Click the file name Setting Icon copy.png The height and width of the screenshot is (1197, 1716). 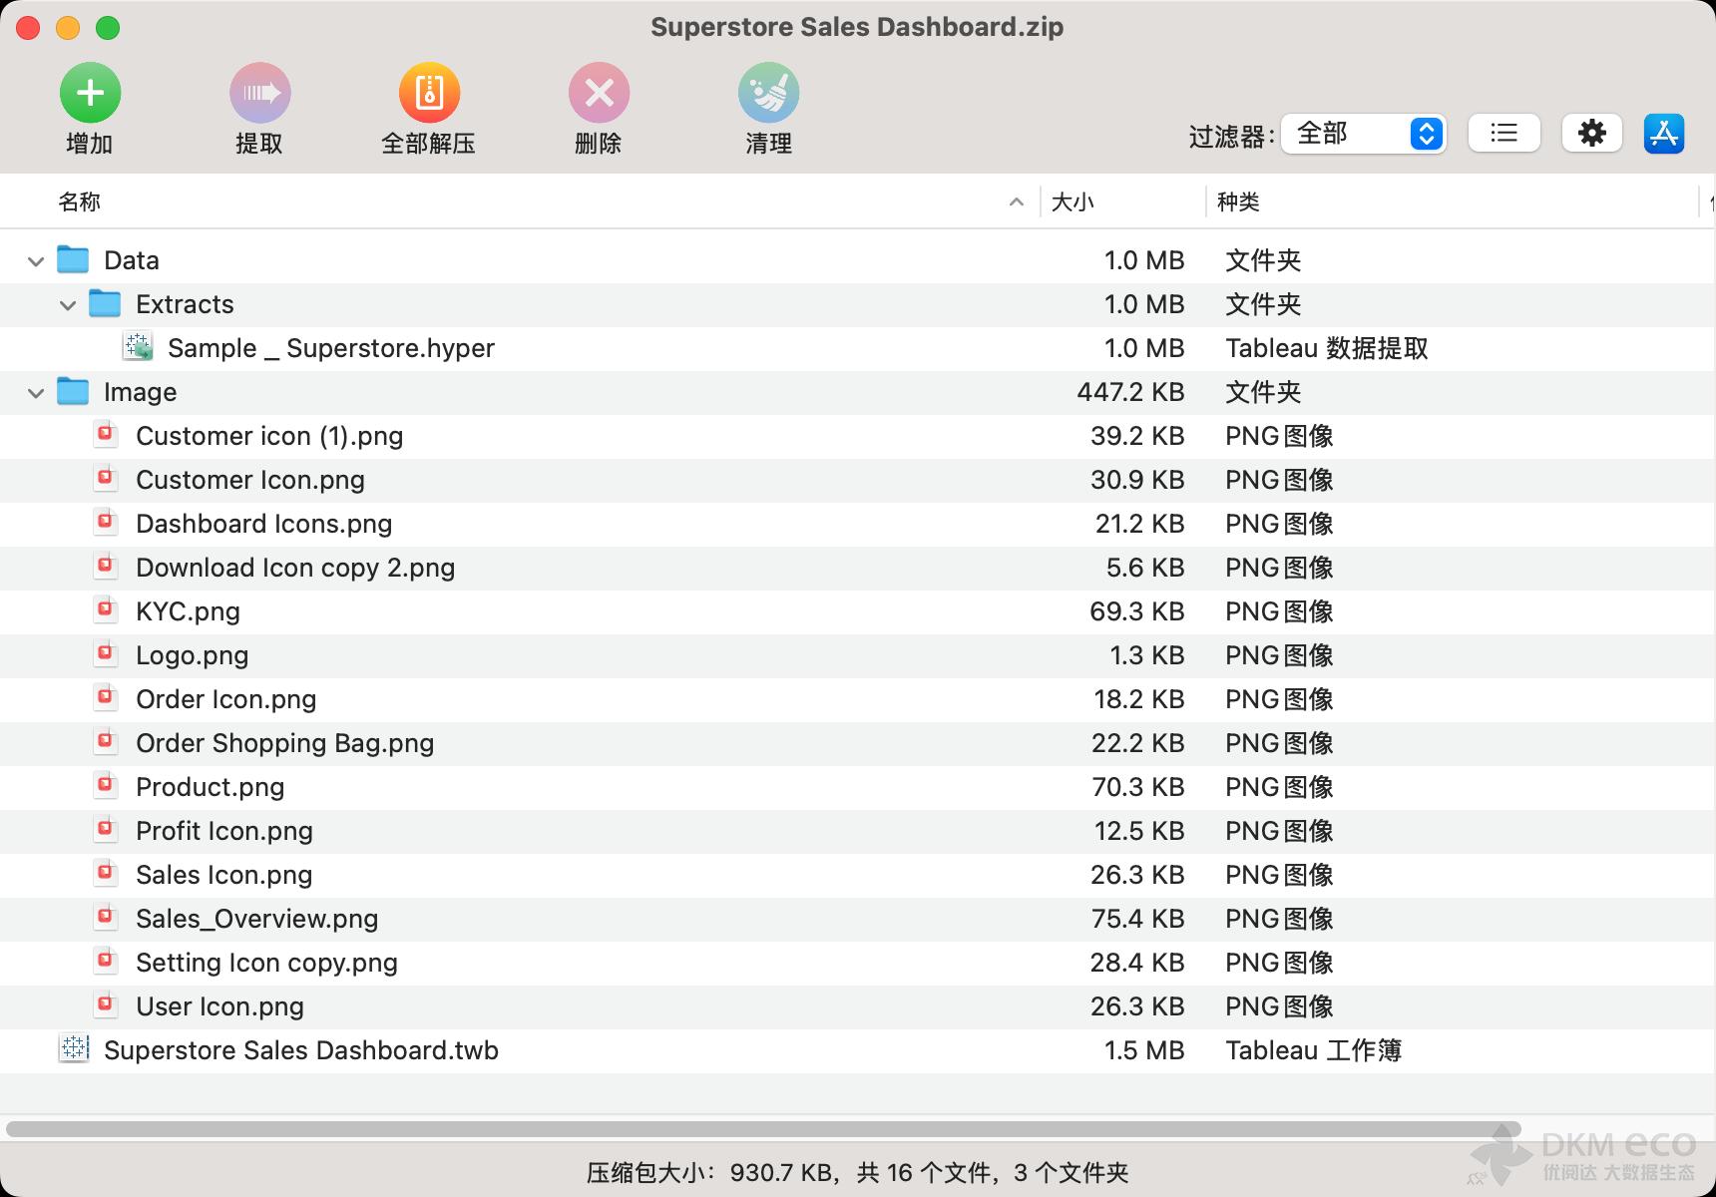[x=266, y=963]
